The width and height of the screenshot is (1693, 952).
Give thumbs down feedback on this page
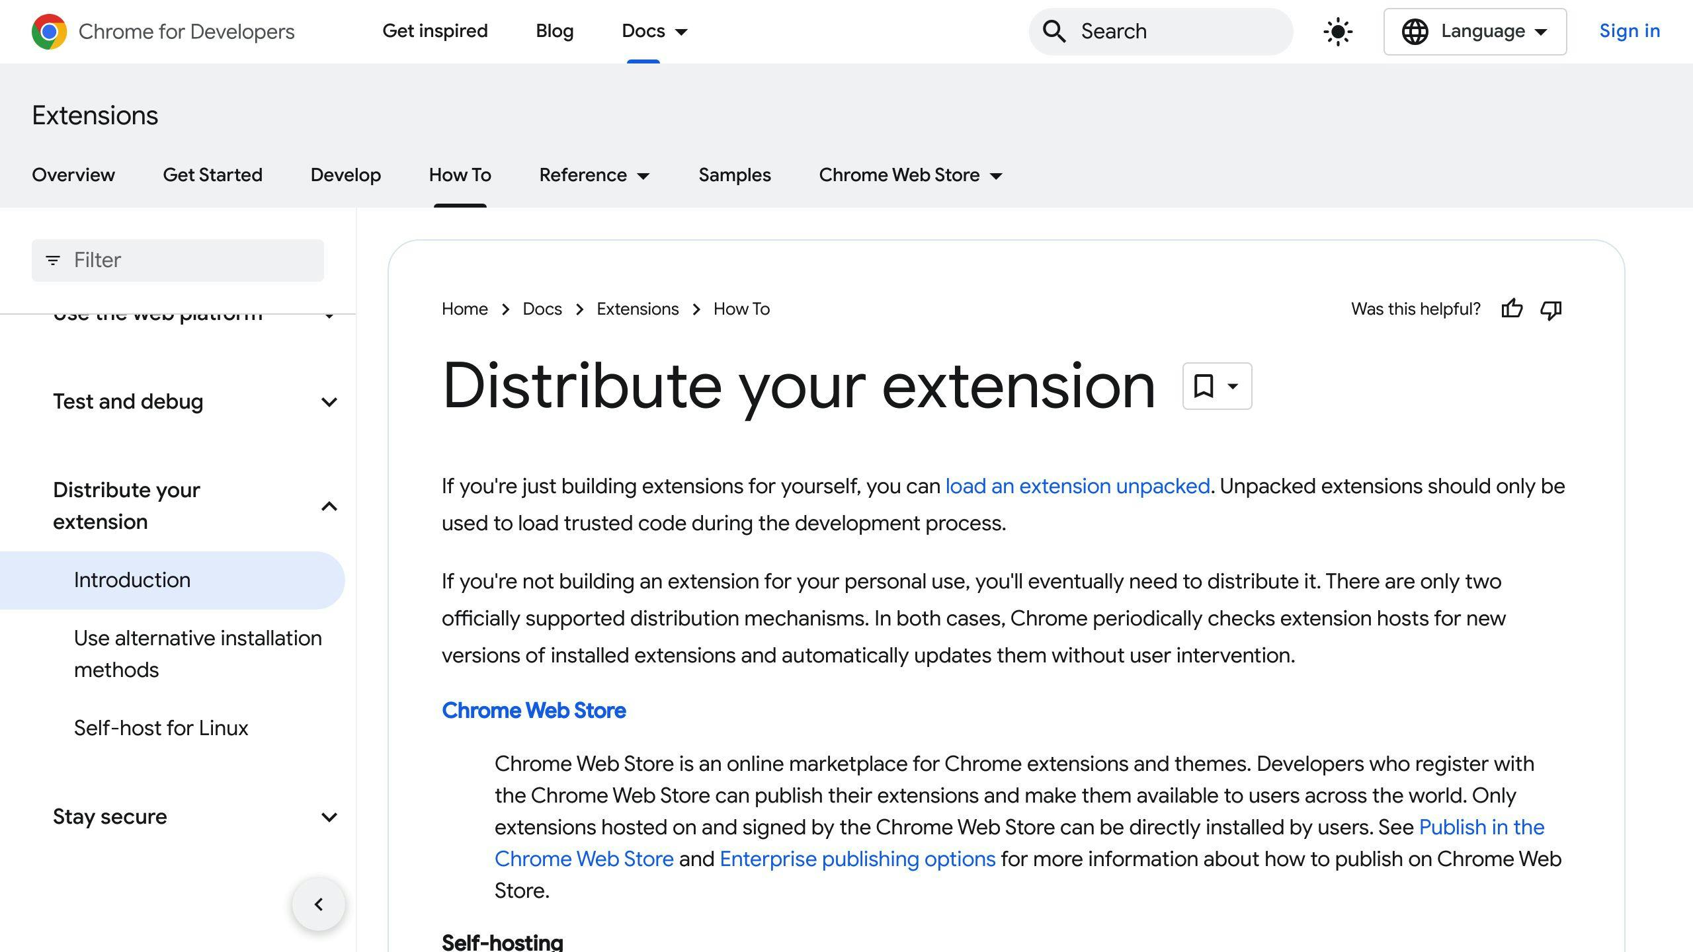1551,309
